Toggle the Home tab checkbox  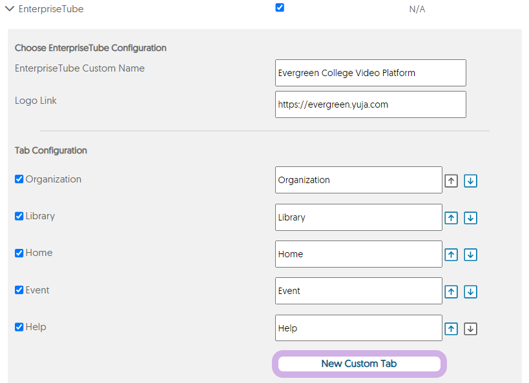pos(19,253)
